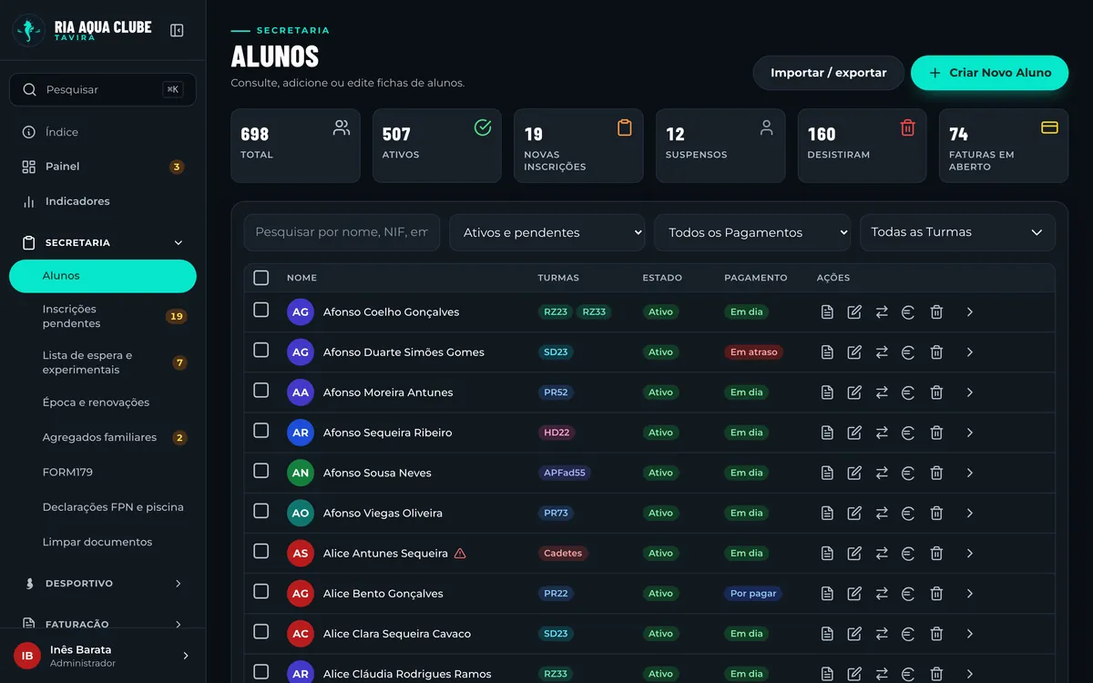Viewport: 1093px width, 683px height.
Task: Select checkbox for Afonso Moreira Antunes
Action: [261, 390]
